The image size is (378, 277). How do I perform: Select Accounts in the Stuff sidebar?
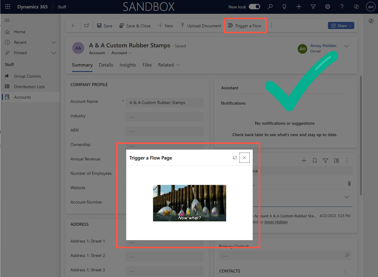pyautogui.click(x=22, y=97)
